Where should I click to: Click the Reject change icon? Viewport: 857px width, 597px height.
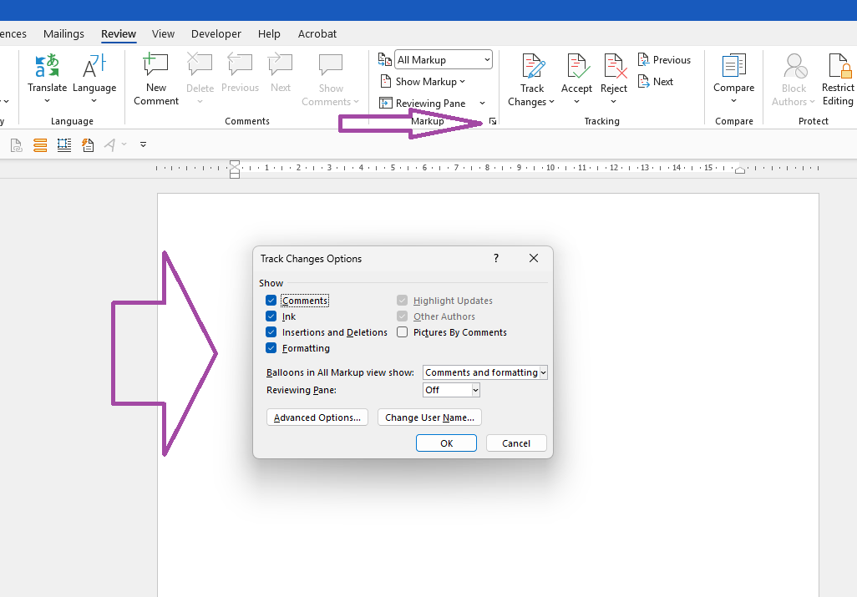(x=614, y=66)
